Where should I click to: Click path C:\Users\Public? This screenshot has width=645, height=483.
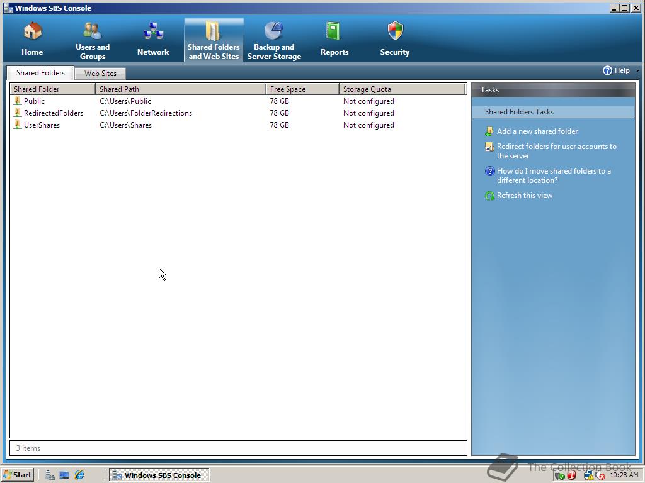[125, 101]
